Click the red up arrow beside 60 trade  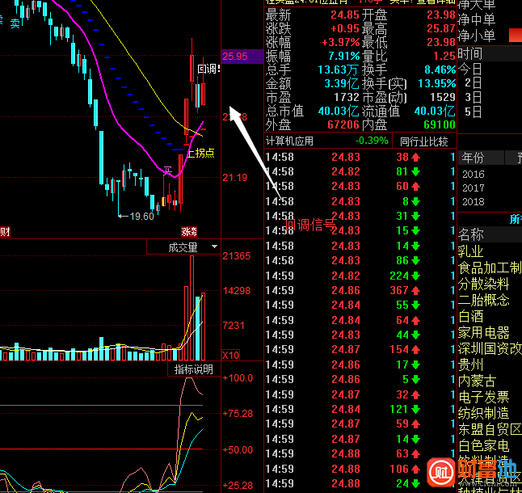point(415,187)
